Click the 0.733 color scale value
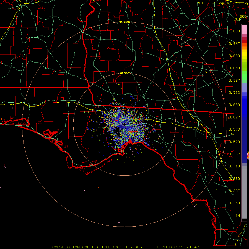The image size is (249, 249). 234,93
